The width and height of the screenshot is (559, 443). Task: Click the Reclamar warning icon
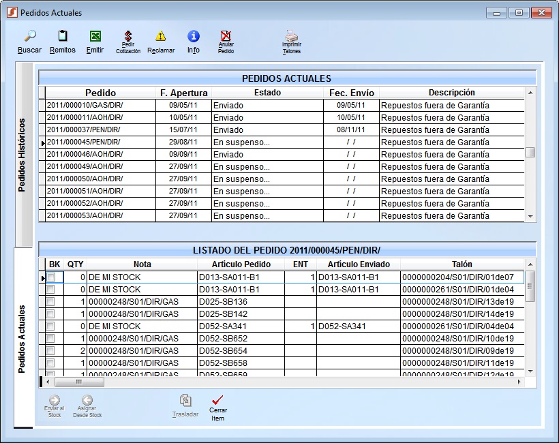(161, 37)
